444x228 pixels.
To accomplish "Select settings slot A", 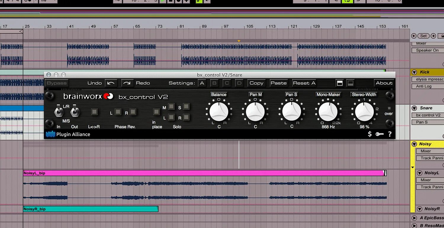I will (x=202, y=83).
